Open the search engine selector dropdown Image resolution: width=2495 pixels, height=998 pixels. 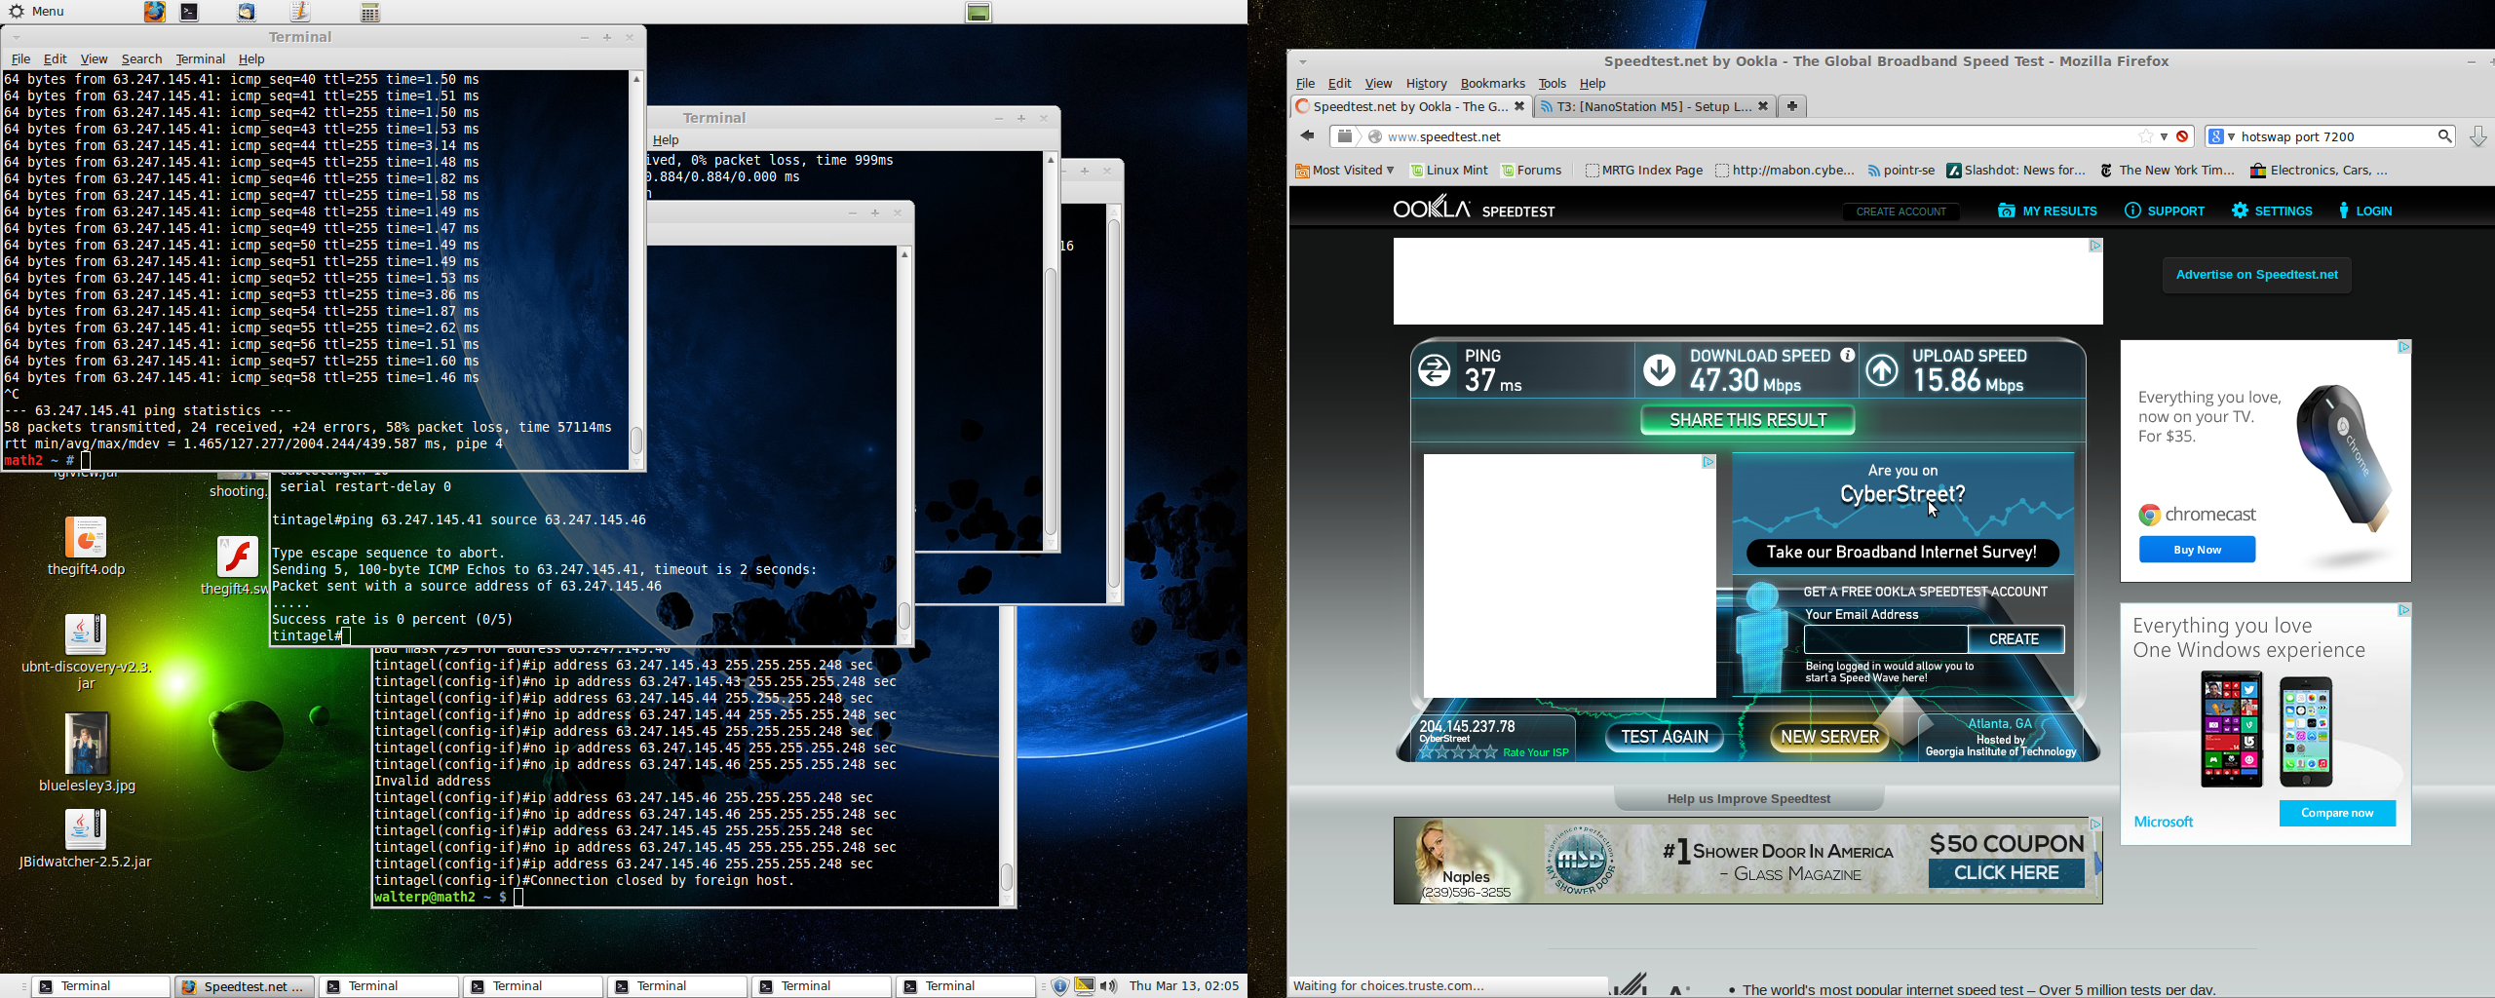(x=2221, y=137)
